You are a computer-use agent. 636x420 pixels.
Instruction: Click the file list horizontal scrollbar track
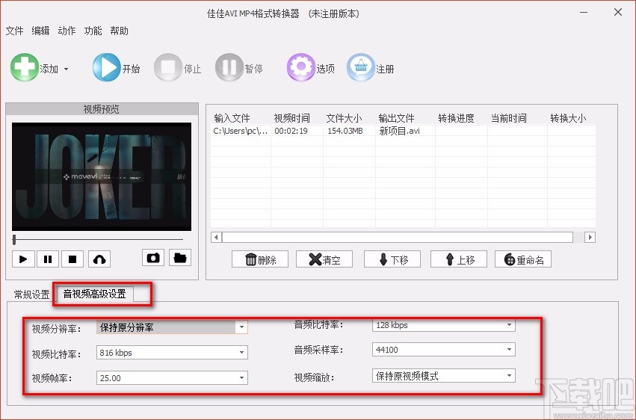[x=398, y=237]
